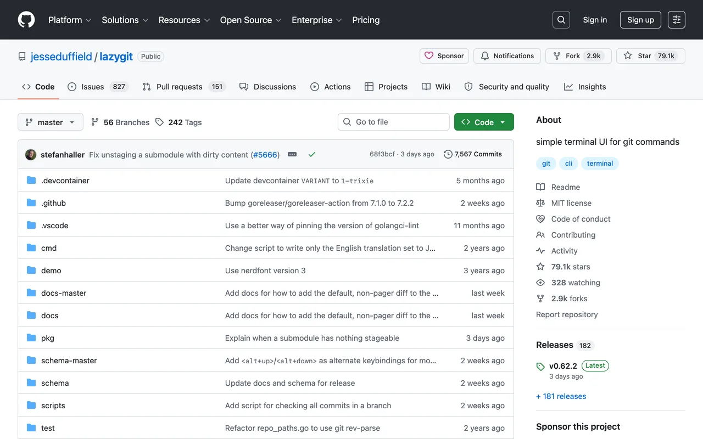
Task: Click the repository icon beside jesseduffield
Action: [22, 57]
